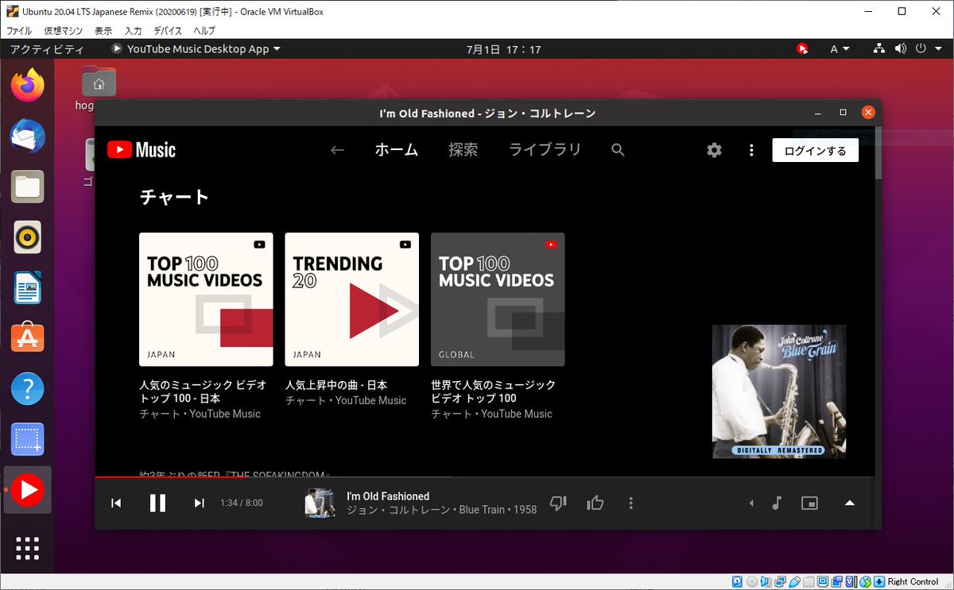
Task: Open the デバイス menu
Action: 168,31
